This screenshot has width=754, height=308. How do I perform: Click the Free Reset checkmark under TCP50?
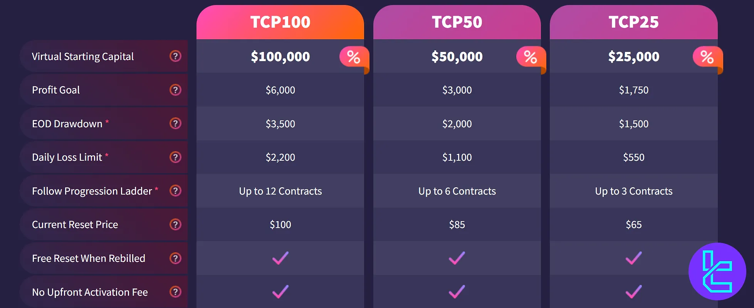(457, 258)
